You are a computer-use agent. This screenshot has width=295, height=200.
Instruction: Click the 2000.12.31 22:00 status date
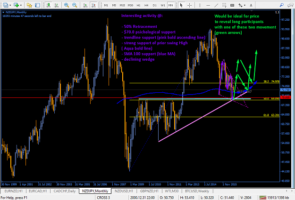pos(143,198)
